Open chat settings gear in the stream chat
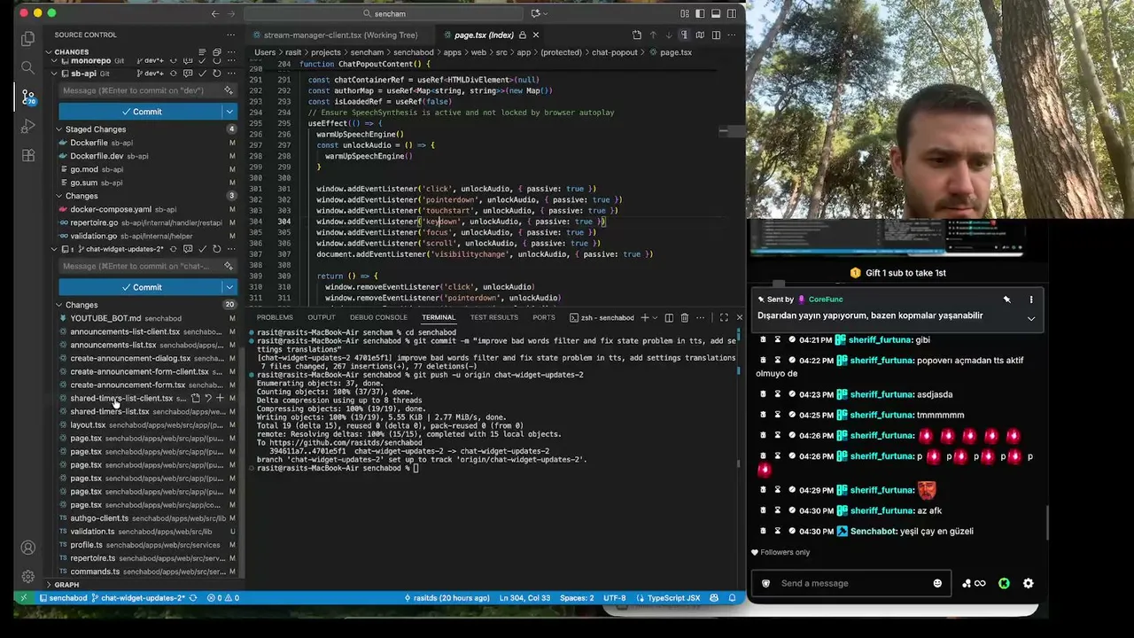The width and height of the screenshot is (1134, 638). [x=1028, y=583]
